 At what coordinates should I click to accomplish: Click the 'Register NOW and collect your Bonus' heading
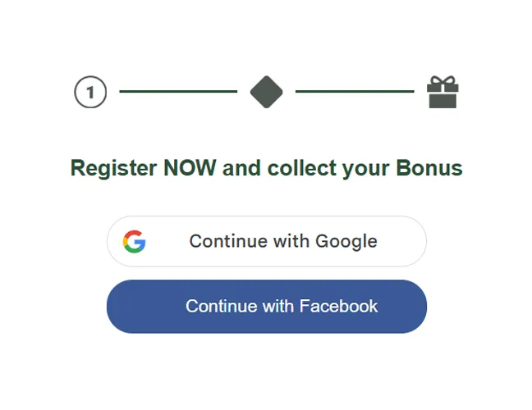[266, 168]
